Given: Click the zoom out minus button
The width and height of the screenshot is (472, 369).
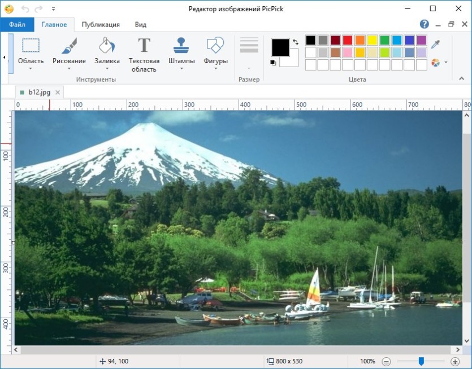Looking at the screenshot, I should click(386, 362).
